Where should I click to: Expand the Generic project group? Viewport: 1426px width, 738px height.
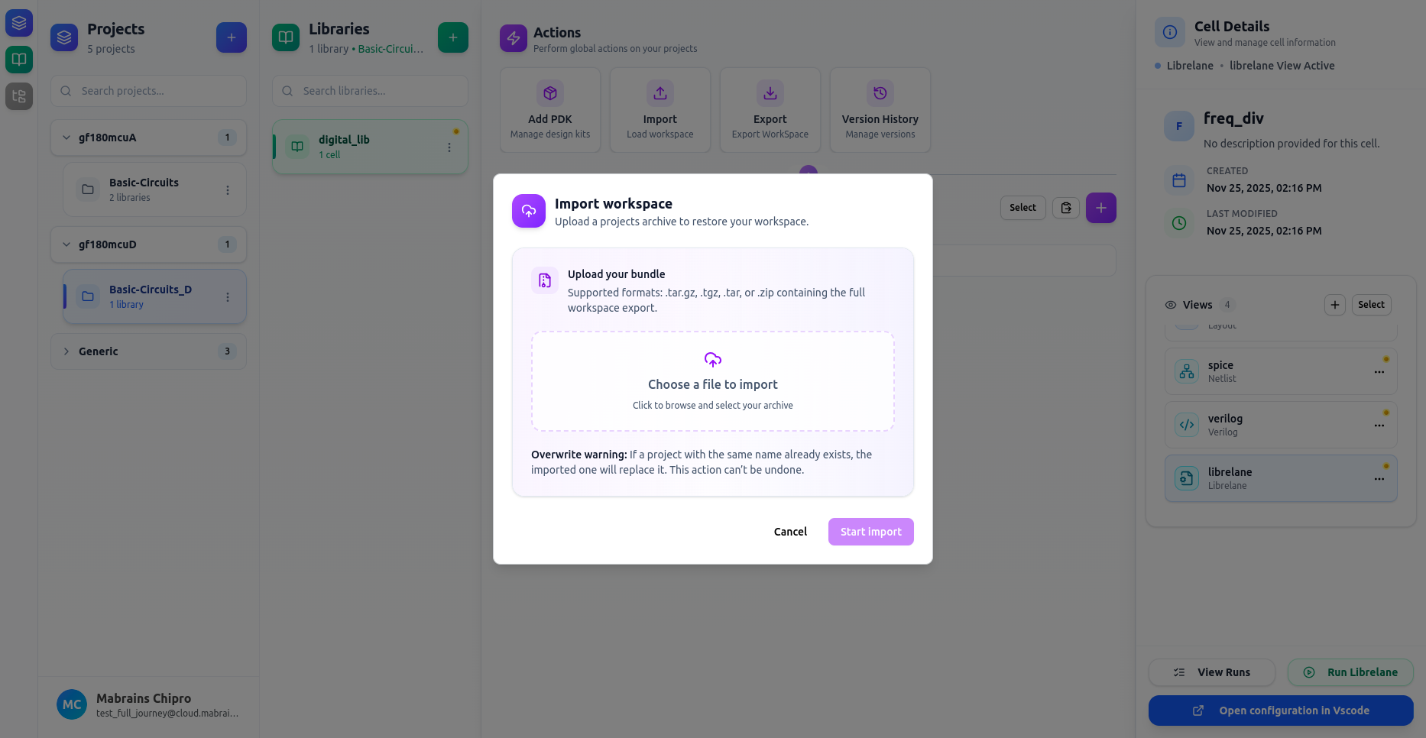coord(66,351)
